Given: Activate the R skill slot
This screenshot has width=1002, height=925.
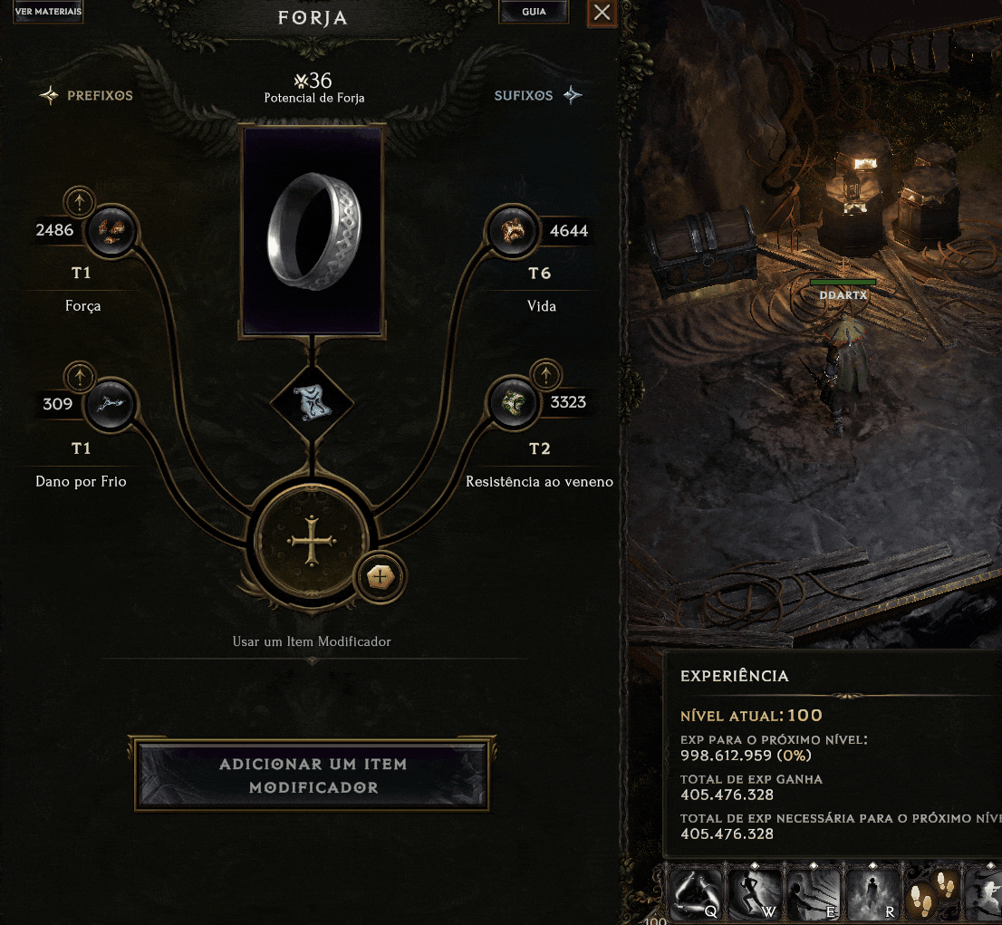Looking at the screenshot, I should click(x=873, y=894).
